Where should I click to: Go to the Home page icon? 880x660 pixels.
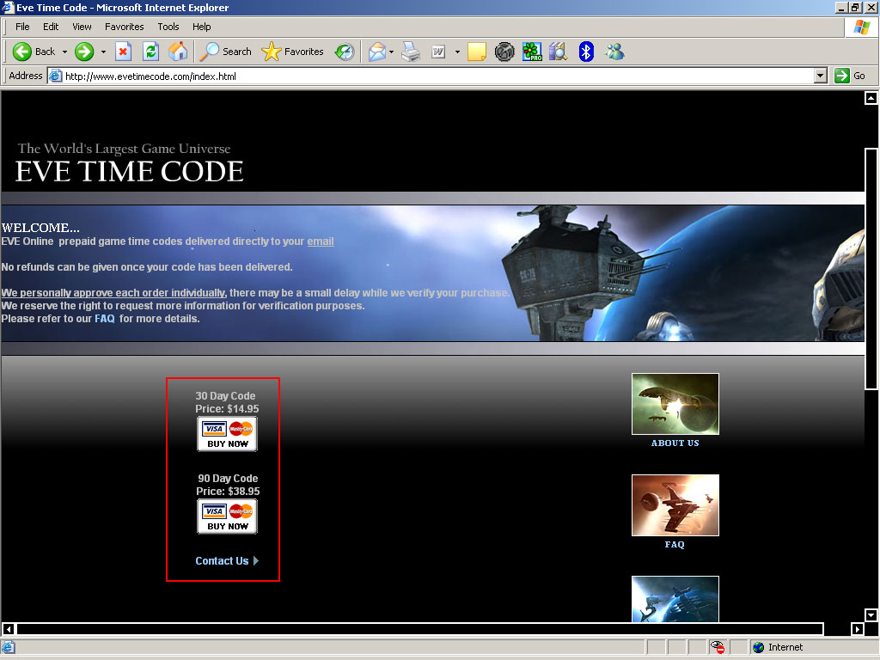coord(178,52)
